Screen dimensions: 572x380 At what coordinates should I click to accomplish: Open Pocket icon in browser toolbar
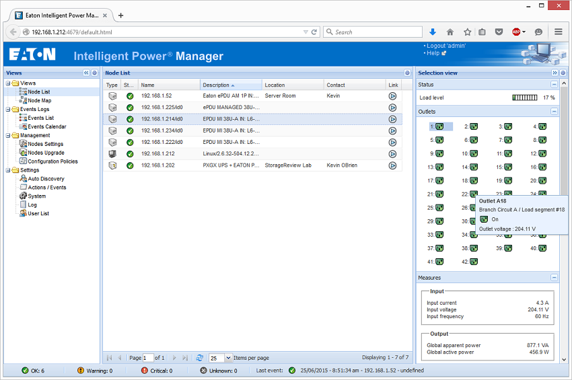499,32
